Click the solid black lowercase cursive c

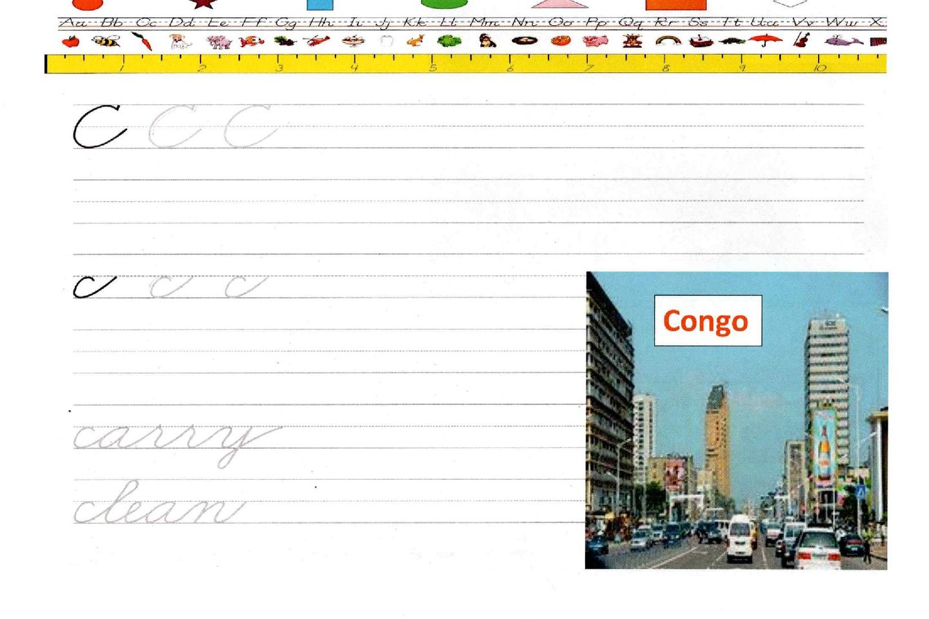click(94, 287)
